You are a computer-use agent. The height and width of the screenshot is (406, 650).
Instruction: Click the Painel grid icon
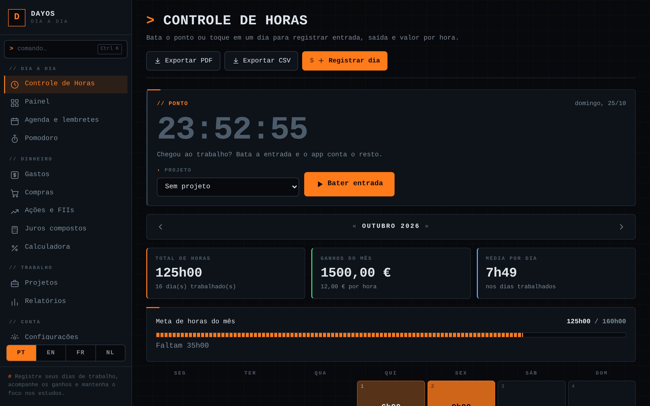tap(14, 103)
